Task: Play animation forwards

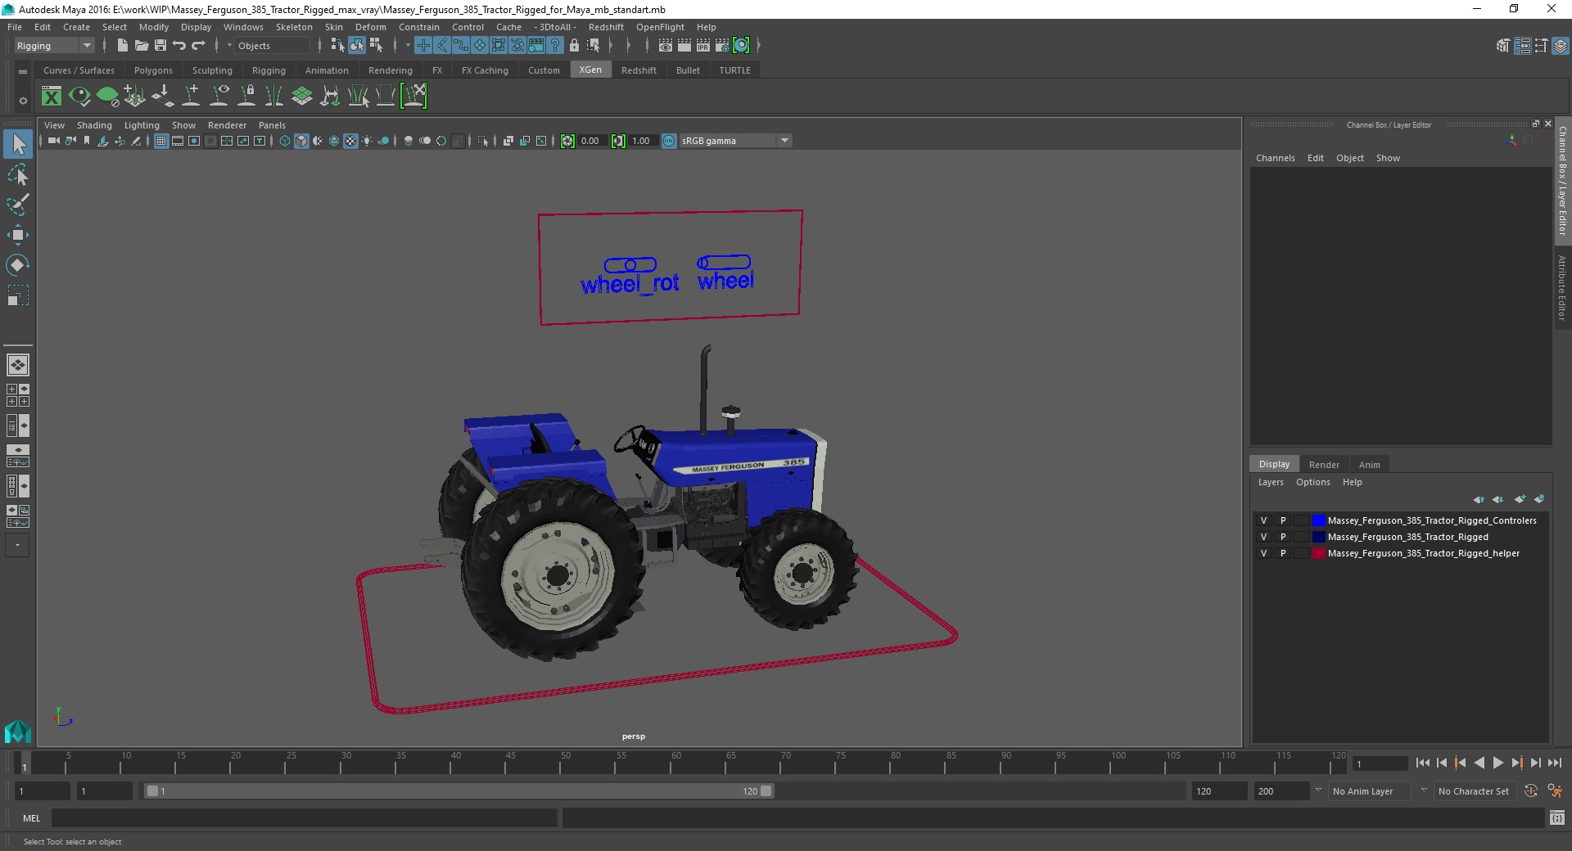Action: (1497, 763)
